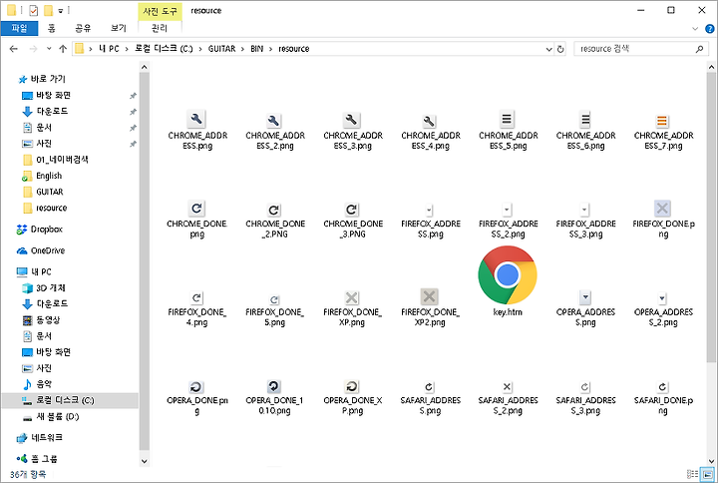This screenshot has width=718, height=483.
Task: Select CHROME_DONE.png reload icon file
Action: point(196,209)
